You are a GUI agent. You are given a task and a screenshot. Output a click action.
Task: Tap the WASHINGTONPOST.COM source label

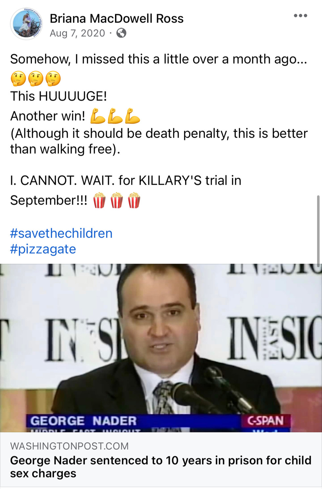(69, 446)
